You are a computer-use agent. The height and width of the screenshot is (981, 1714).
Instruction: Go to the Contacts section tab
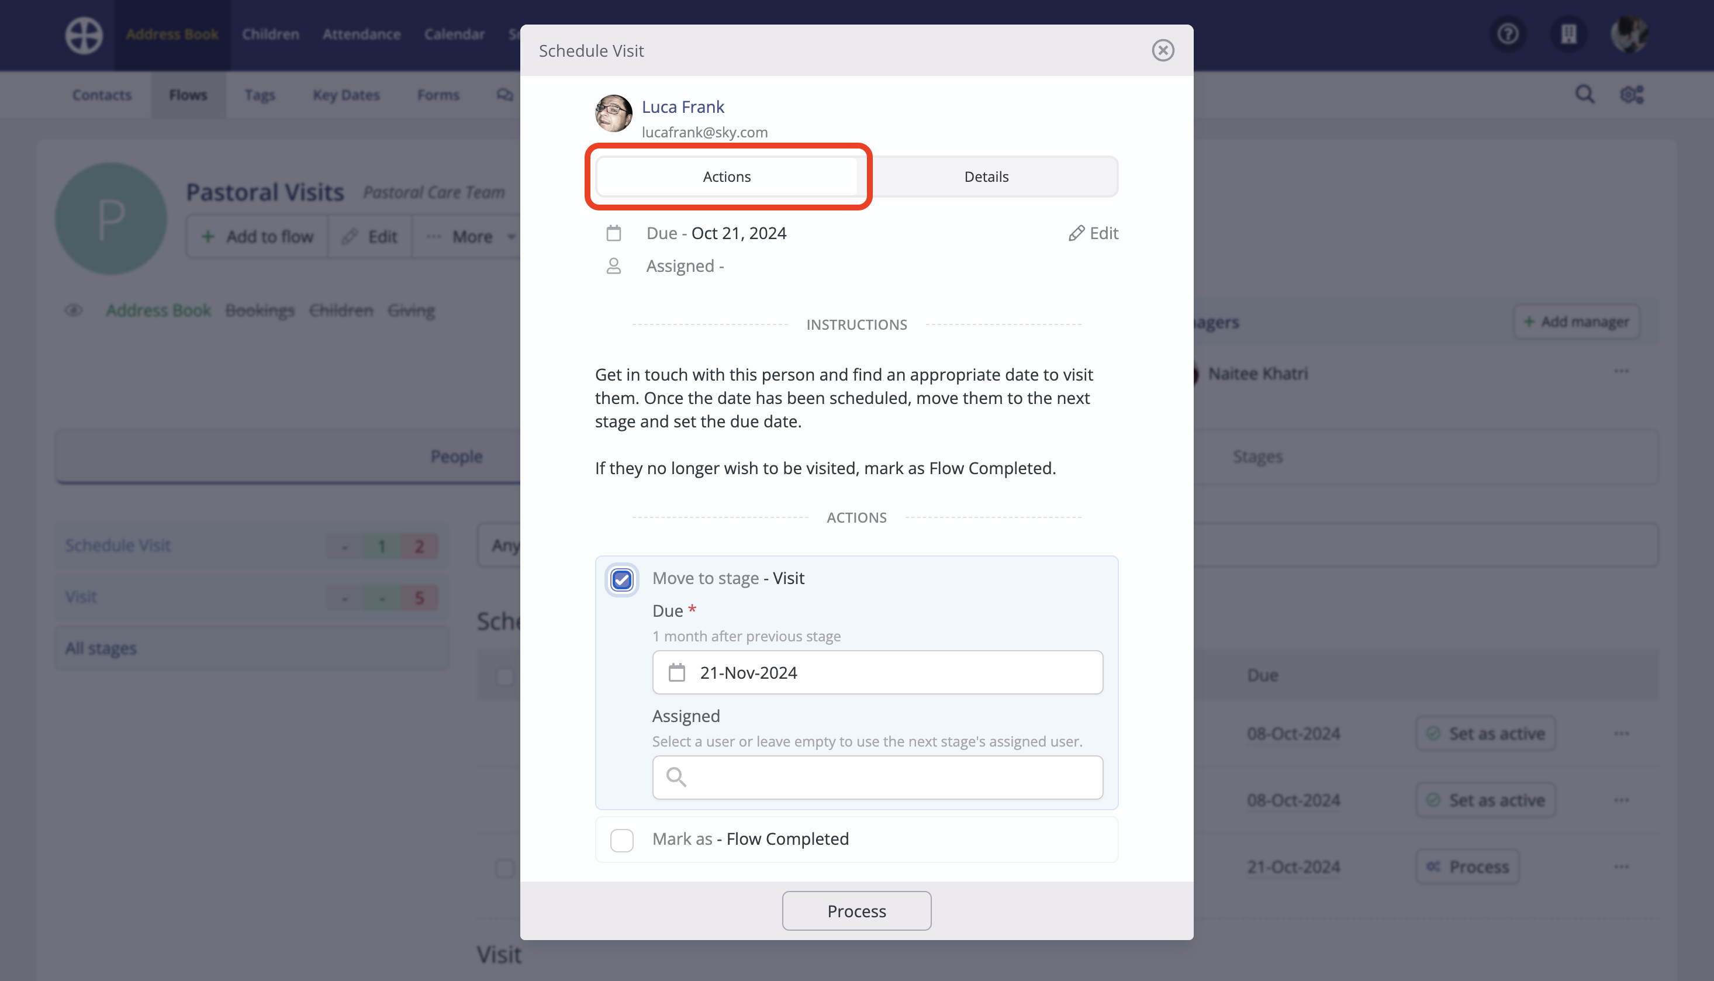(x=102, y=95)
